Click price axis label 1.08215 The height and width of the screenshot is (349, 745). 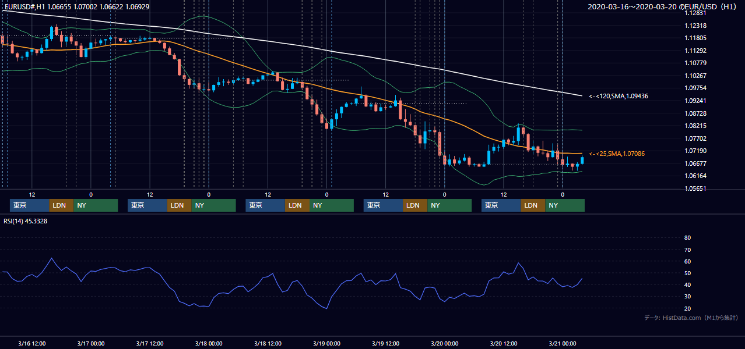point(695,126)
